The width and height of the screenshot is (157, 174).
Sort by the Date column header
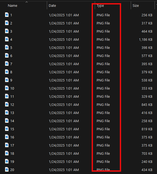coord(52,6)
